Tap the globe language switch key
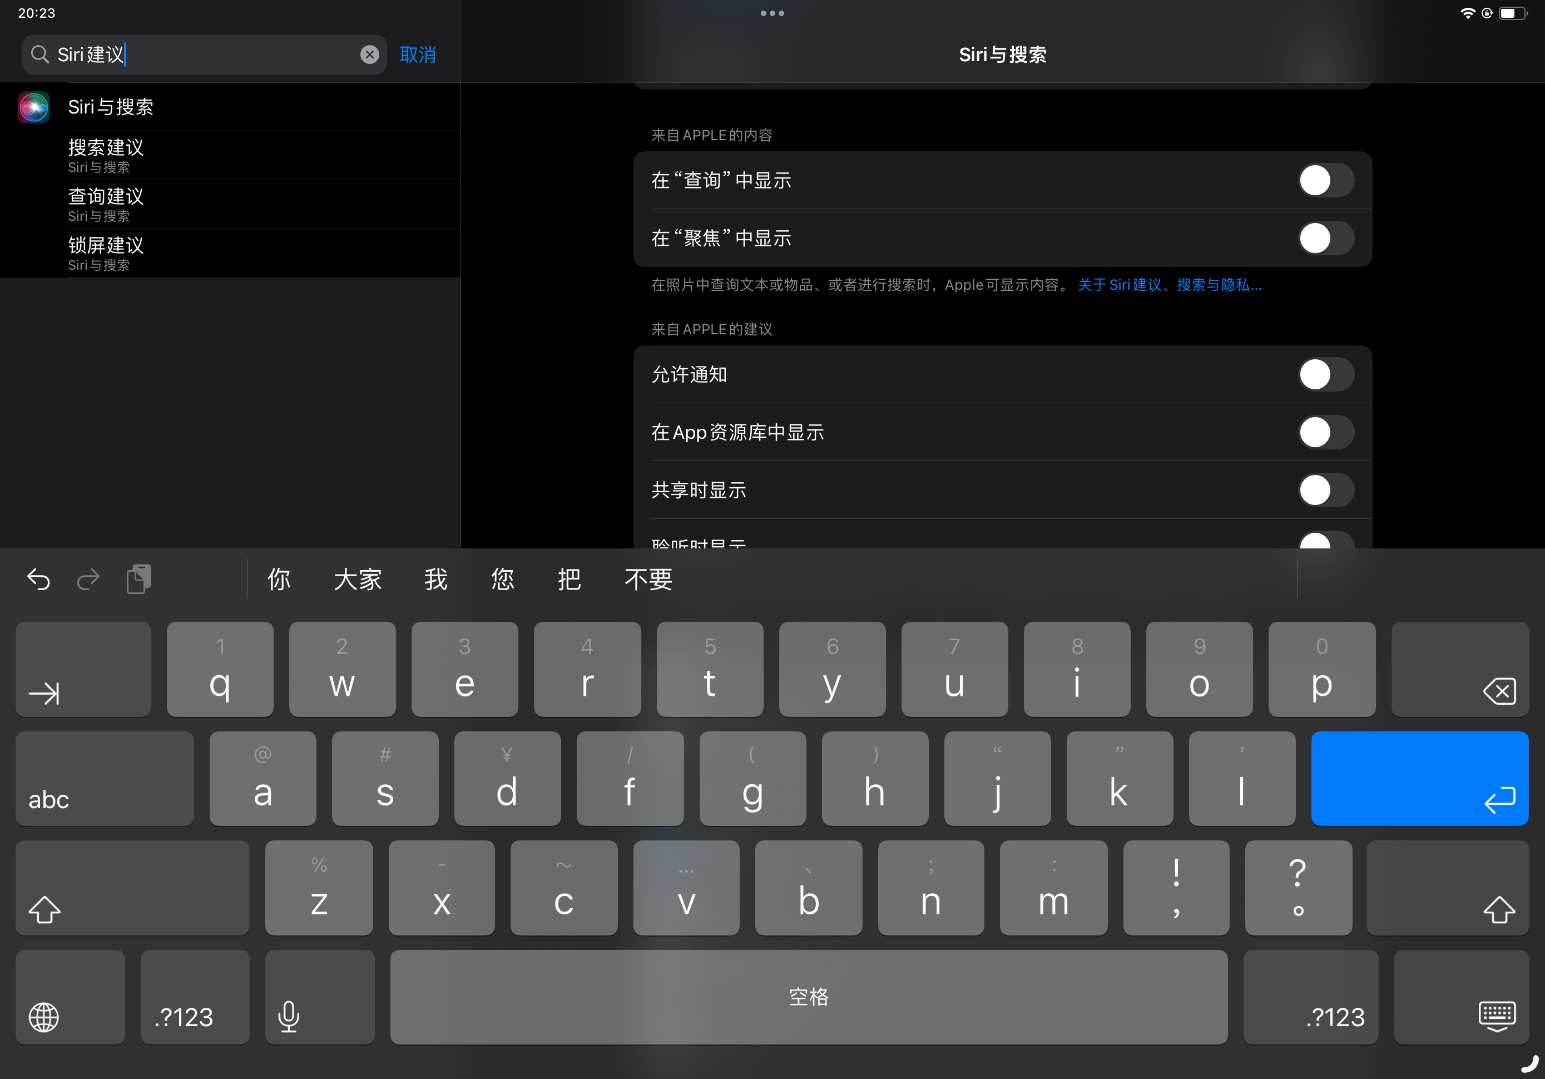 [71, 998]
